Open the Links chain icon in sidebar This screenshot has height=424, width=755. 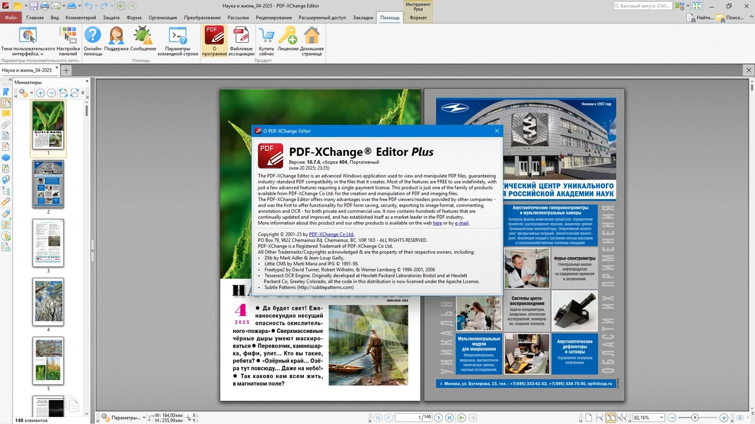coord(6,202)
